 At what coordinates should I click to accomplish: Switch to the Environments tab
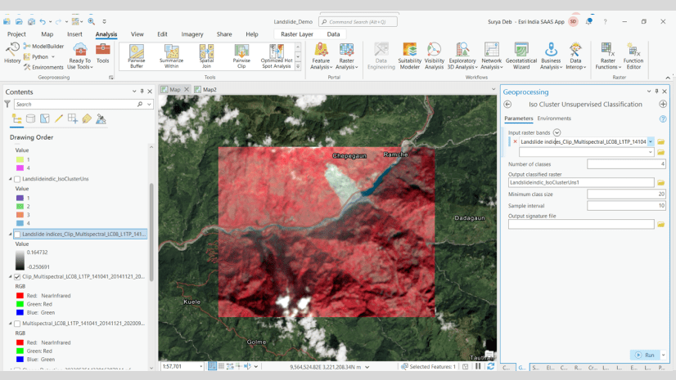(x=554, y=118)
